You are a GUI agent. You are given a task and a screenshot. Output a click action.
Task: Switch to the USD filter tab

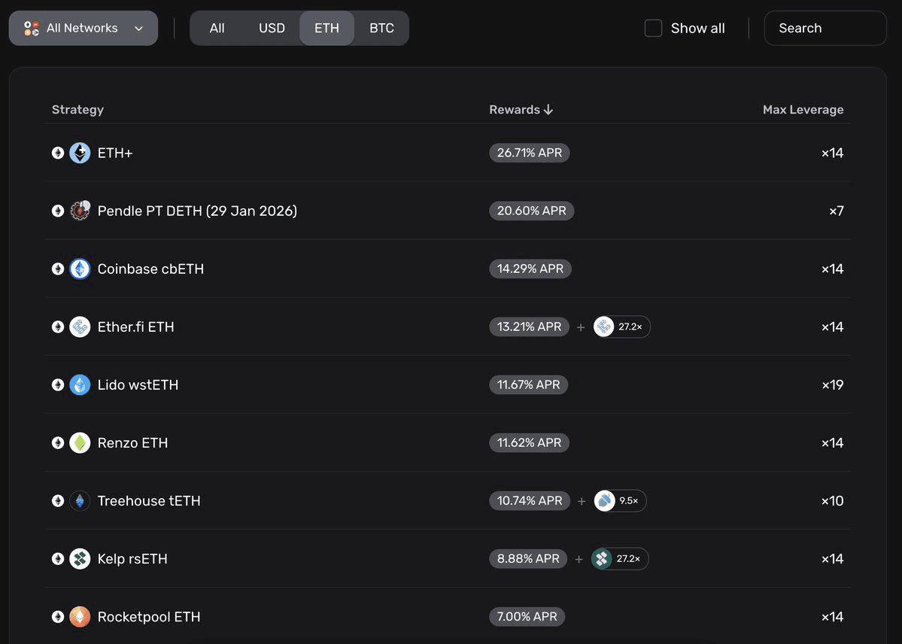pyautogui.click(x=272, y=29)
